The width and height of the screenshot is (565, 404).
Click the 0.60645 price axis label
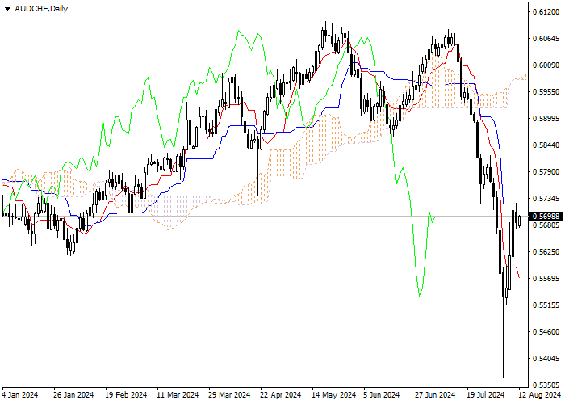[x=546, y=39]
